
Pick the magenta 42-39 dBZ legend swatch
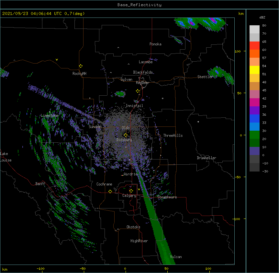[254, 102]
